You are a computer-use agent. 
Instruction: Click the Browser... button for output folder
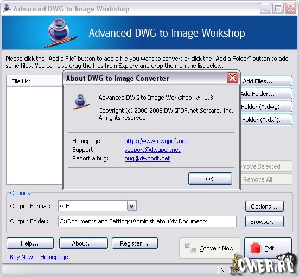264,222
